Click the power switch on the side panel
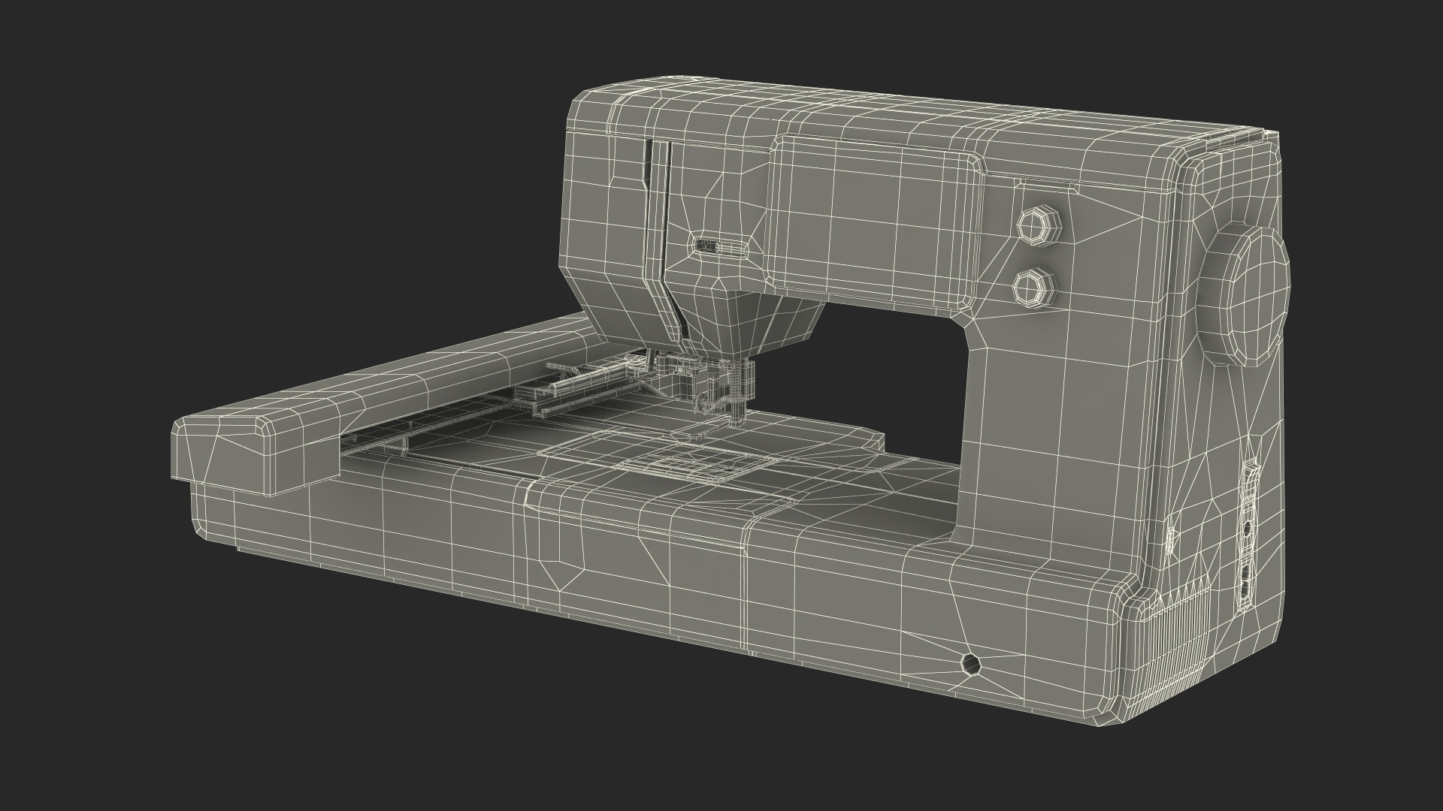The image size is (1443, 811). [x=1251, y=478]
